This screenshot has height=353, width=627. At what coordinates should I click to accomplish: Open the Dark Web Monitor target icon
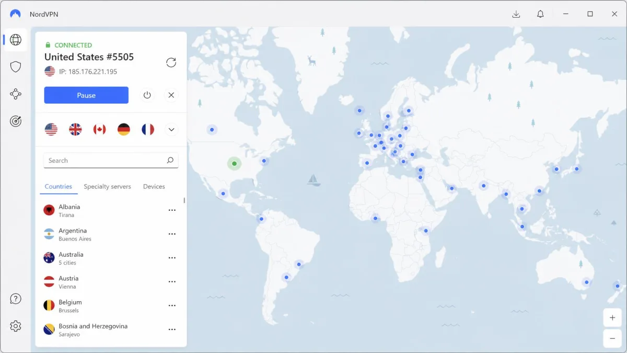pos(16,121)
